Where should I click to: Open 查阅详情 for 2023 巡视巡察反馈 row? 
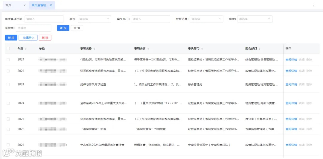point(291,119)
